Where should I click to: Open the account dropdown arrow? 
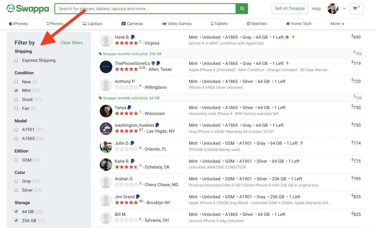coord(344,9)
